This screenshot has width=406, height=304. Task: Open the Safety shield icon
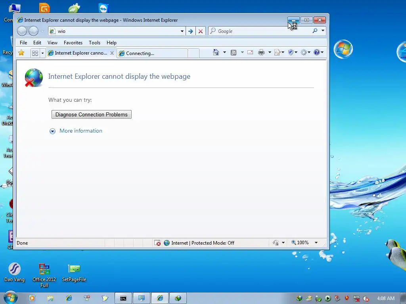coord(291,53)
